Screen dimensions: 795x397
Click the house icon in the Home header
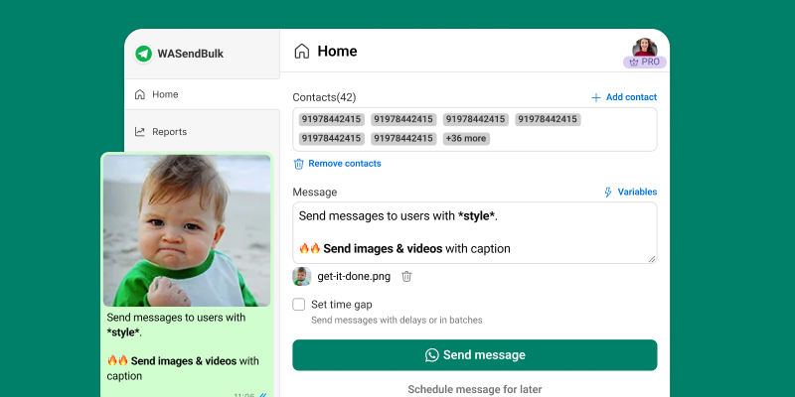[302, 52]
